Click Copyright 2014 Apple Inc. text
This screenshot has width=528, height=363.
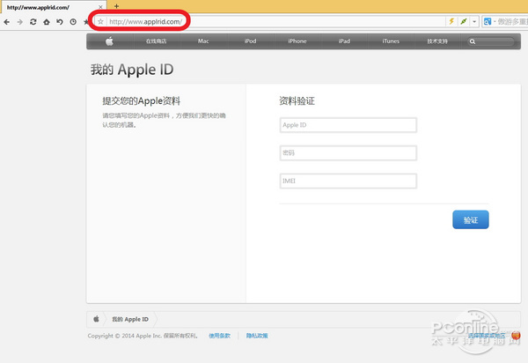(143, 336)
